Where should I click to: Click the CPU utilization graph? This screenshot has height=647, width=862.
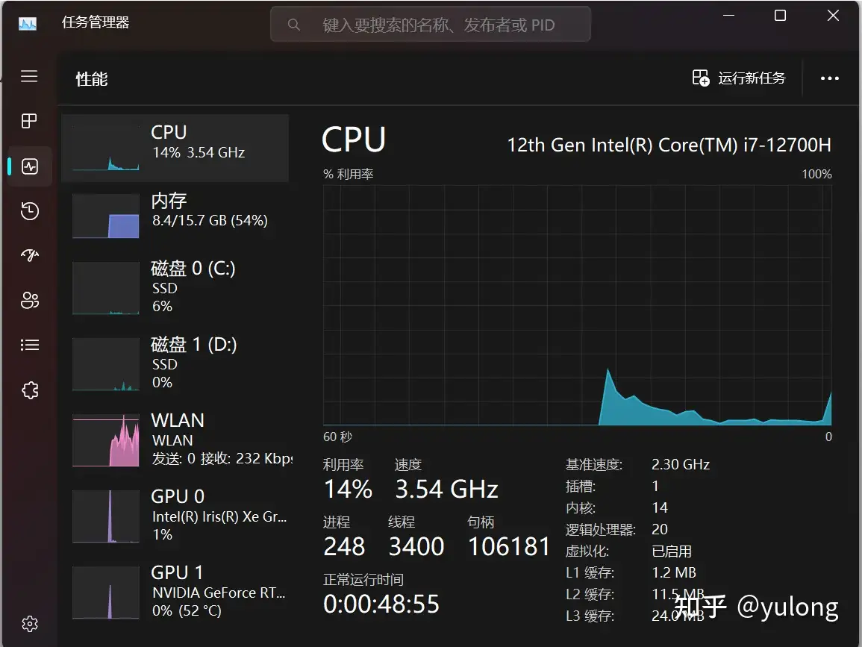click(x=577, y=305)
